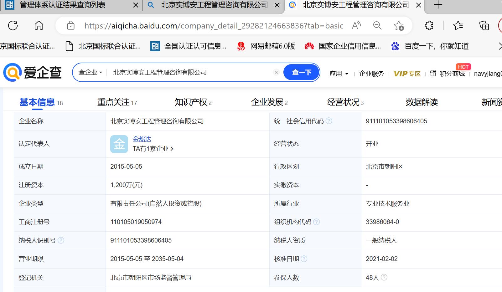Viewport: 502px width, 292px height.
Task: Click the company search input field
Action: (x=191, y=72)
